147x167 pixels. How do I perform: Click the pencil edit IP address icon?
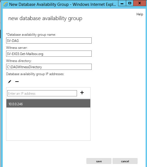[9, 82]
